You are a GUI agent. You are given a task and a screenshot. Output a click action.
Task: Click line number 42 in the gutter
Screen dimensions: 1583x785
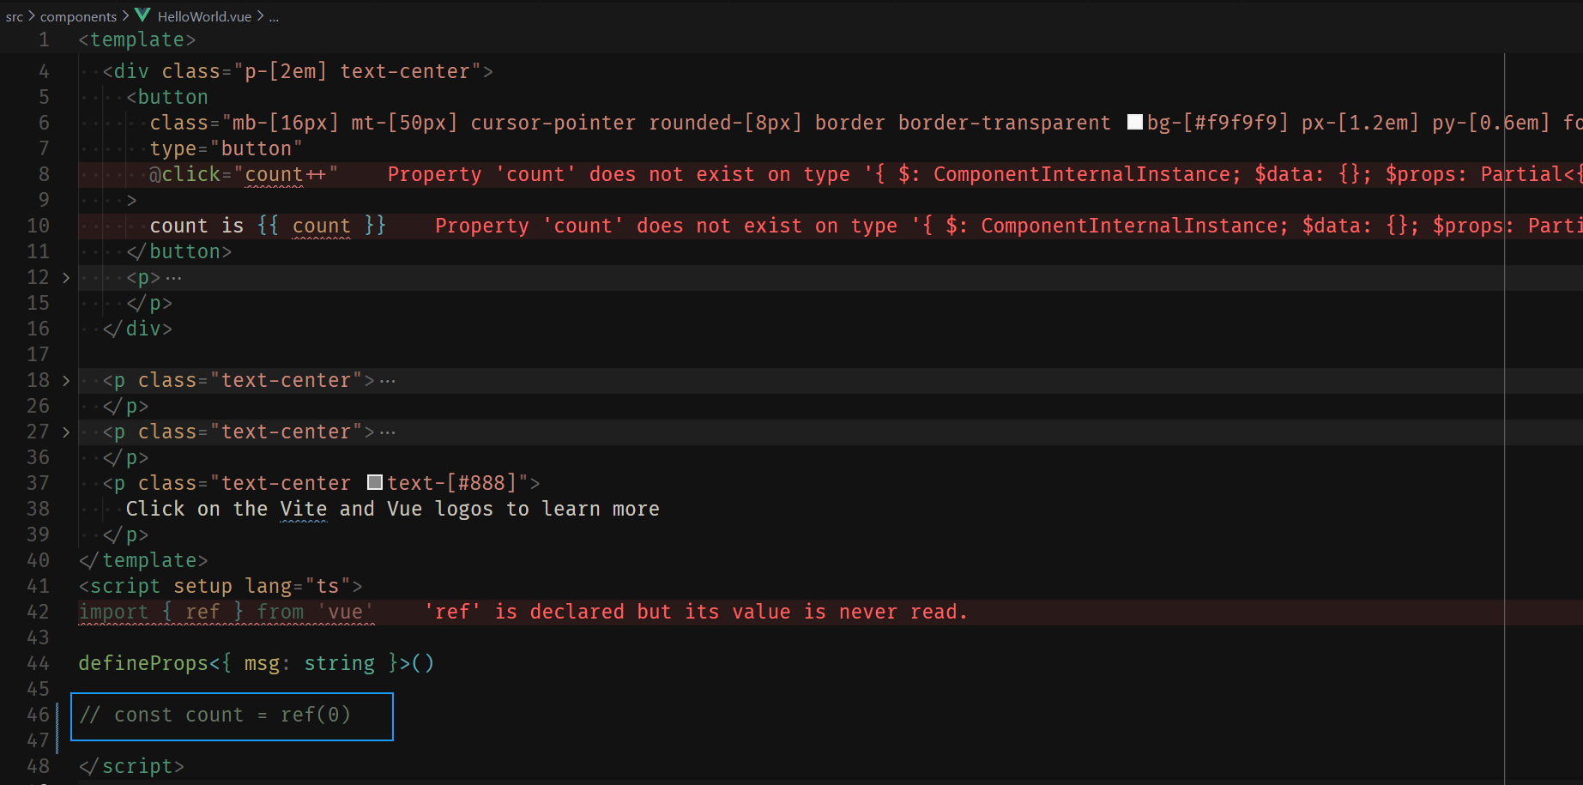click(38, 612)
